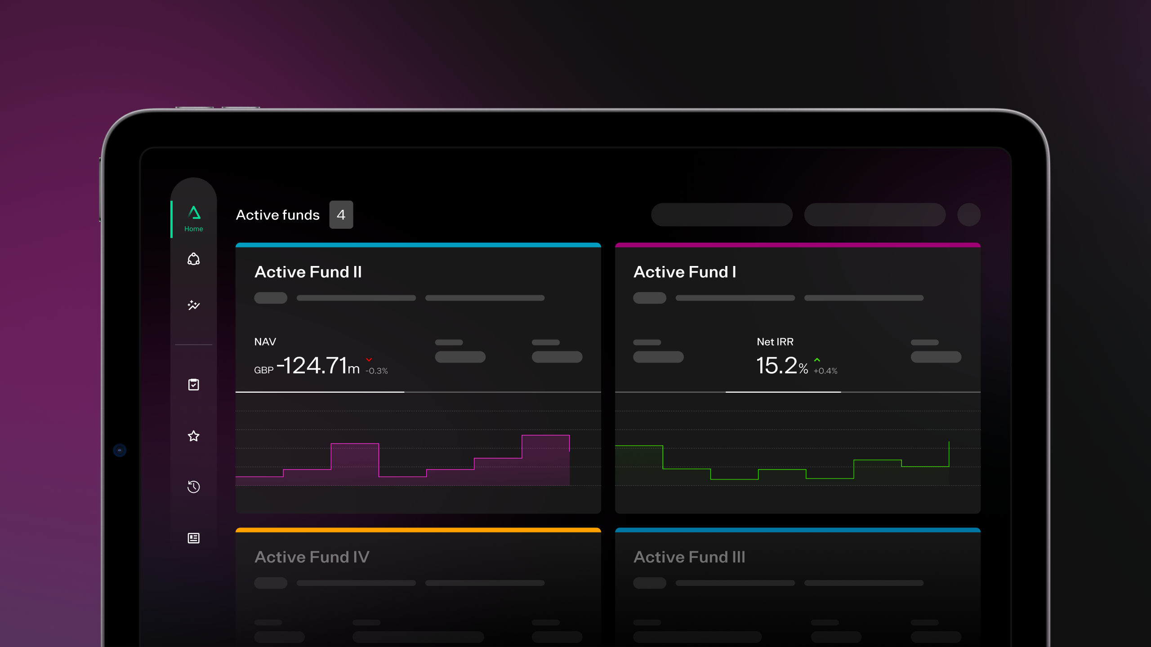Click the round avatar placeholder at top right

[968, 215]
